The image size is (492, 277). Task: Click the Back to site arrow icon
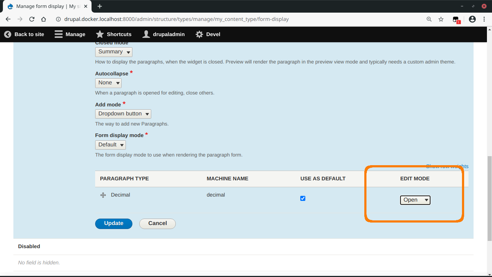(7, 34)
